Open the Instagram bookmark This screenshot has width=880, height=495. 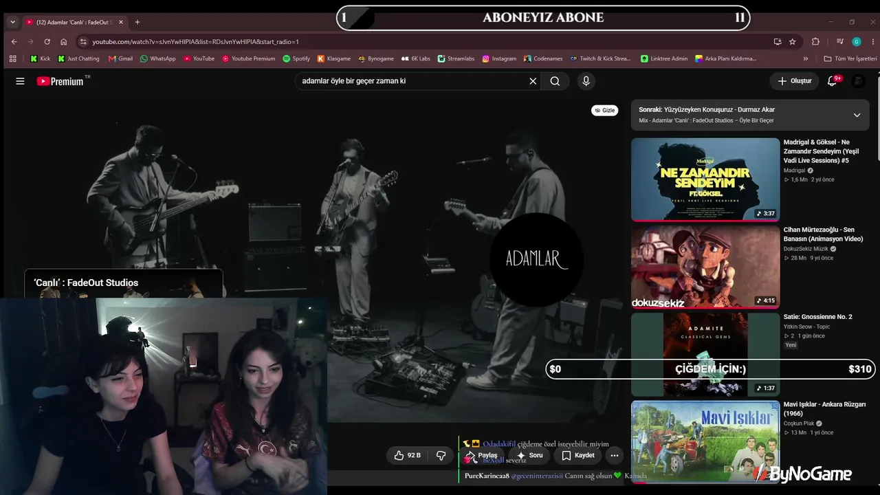coord(499,58)
